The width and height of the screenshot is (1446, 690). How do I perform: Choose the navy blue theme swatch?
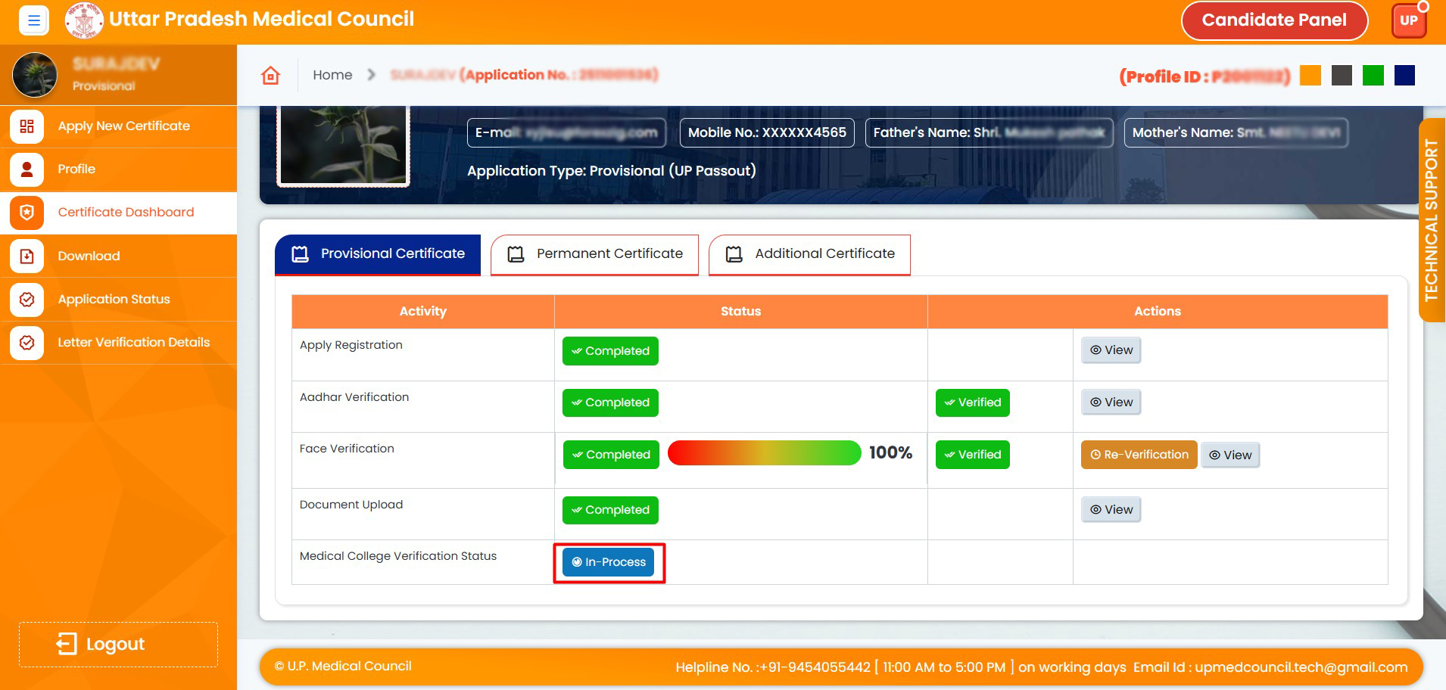click(x=1404, y=76)
